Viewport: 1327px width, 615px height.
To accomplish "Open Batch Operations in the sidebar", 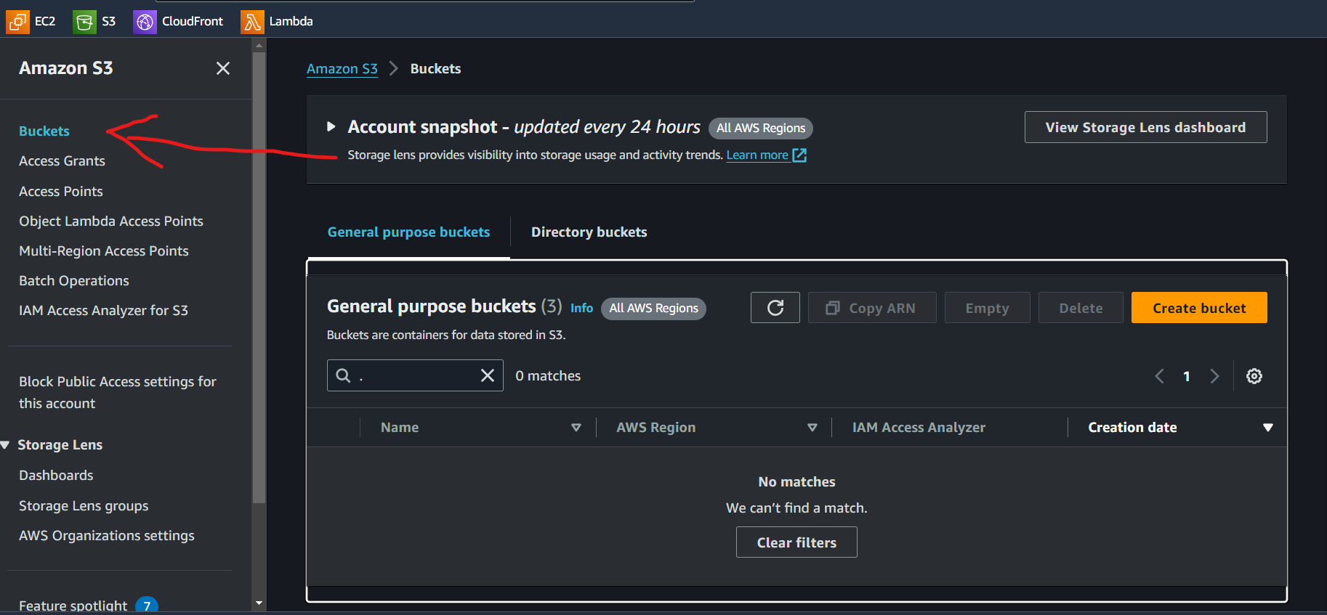I will (74, 281).
